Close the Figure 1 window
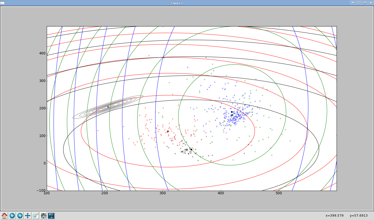The image size is (374, 220). pyautogui.click(x=371, y=3)
